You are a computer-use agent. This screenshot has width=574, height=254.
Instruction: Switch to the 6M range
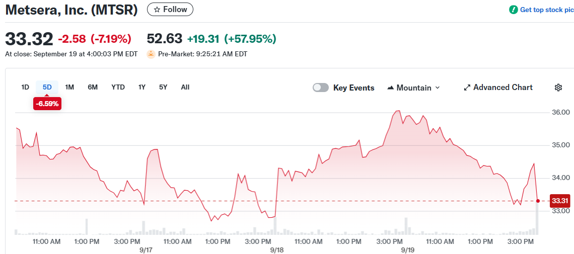click(x=93, y=88)
